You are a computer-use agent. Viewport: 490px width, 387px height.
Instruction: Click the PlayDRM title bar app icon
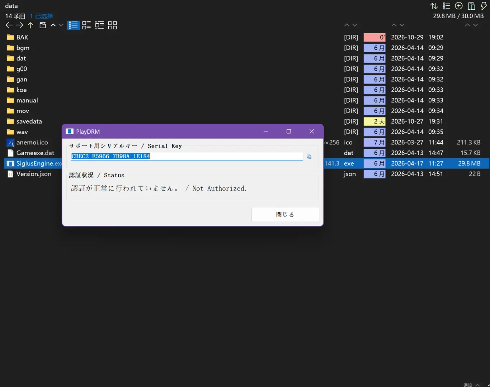(70, 132)
